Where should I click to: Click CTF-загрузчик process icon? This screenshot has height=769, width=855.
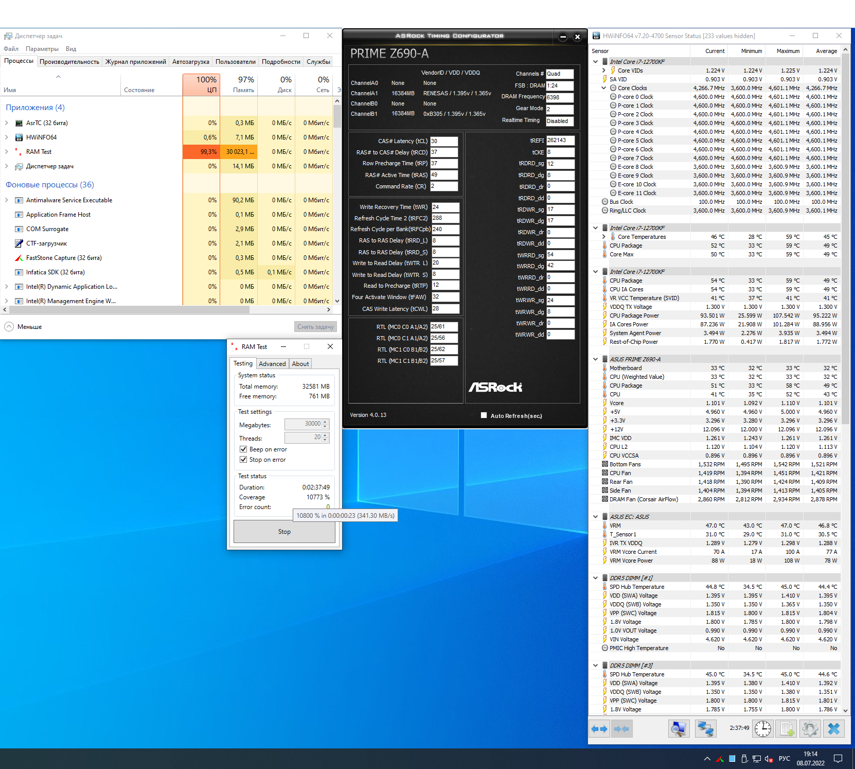click(19, 243)
